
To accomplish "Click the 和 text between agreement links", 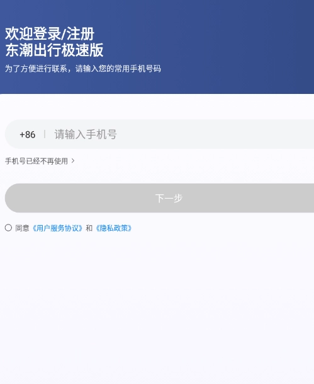I will 89,228.
